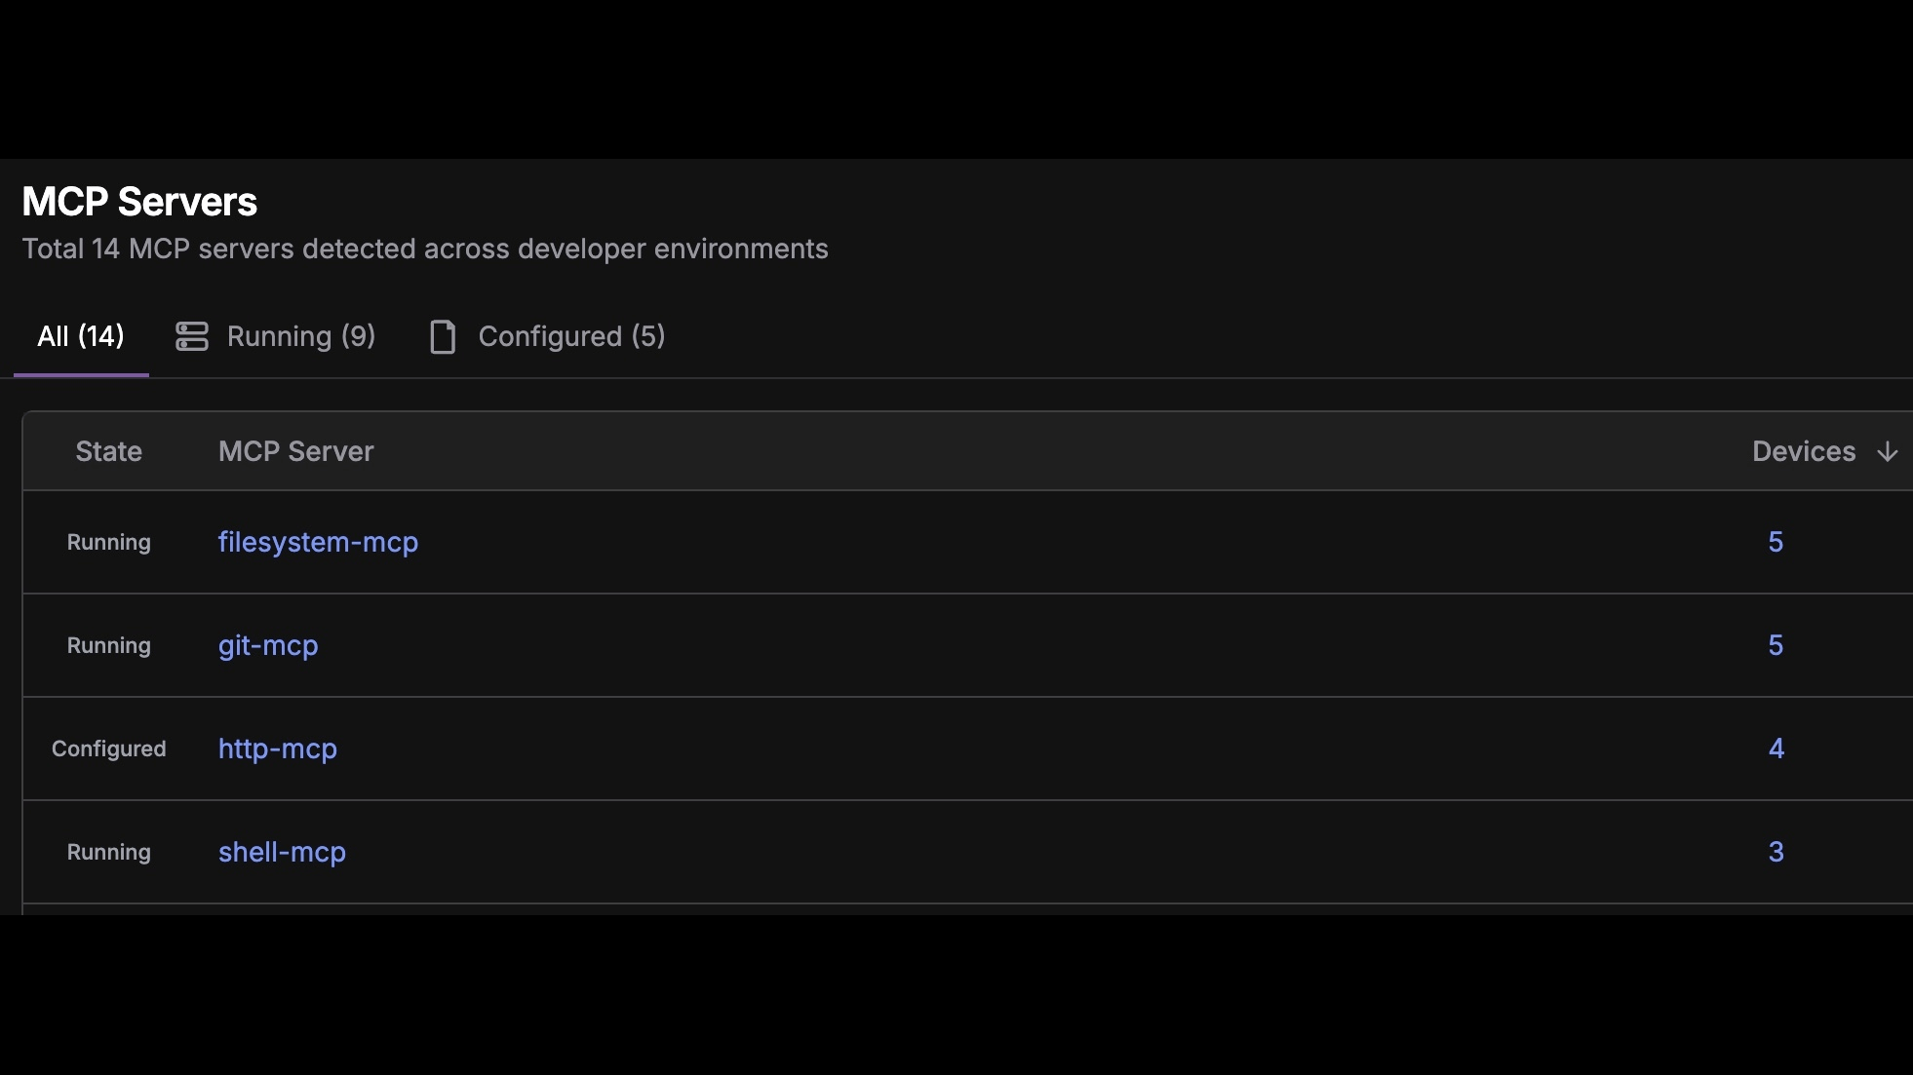Click the device count 3 for shell-mcp
This screenshot has width=1913, height=1075.
pos(1776,852)
